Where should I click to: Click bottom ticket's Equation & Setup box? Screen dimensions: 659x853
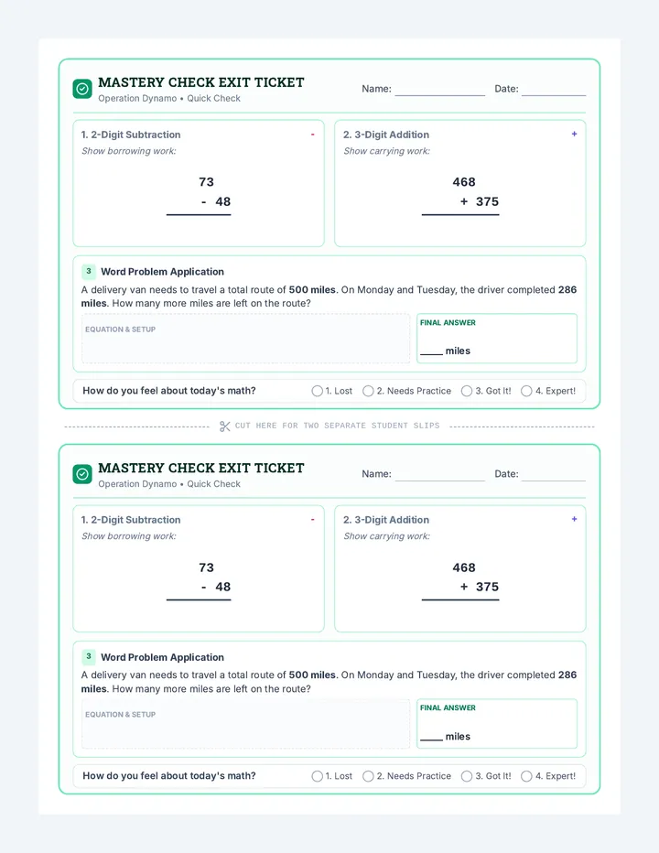click(x=245, y=724)
